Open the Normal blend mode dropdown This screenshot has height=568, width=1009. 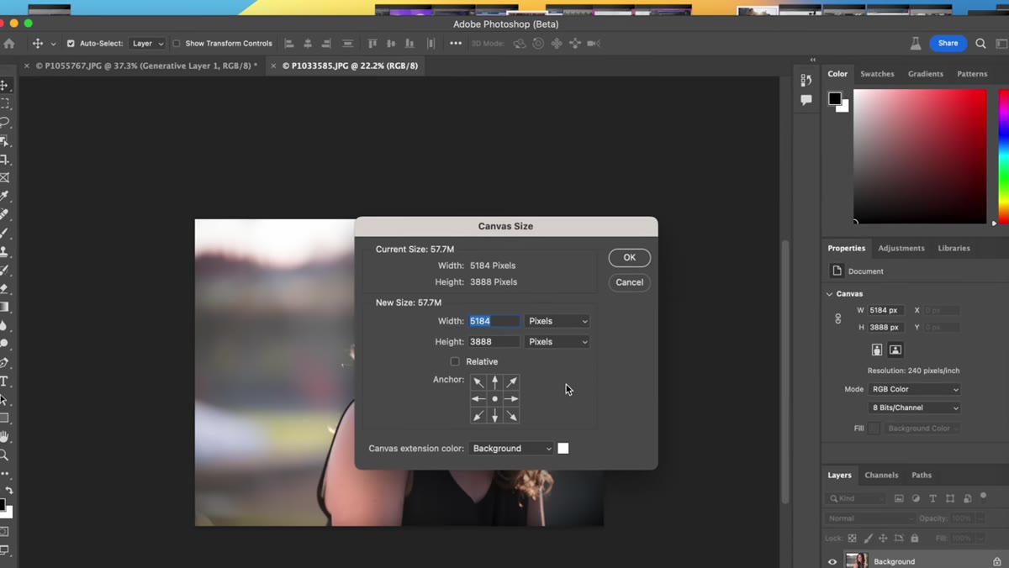[x=869, y=518]
